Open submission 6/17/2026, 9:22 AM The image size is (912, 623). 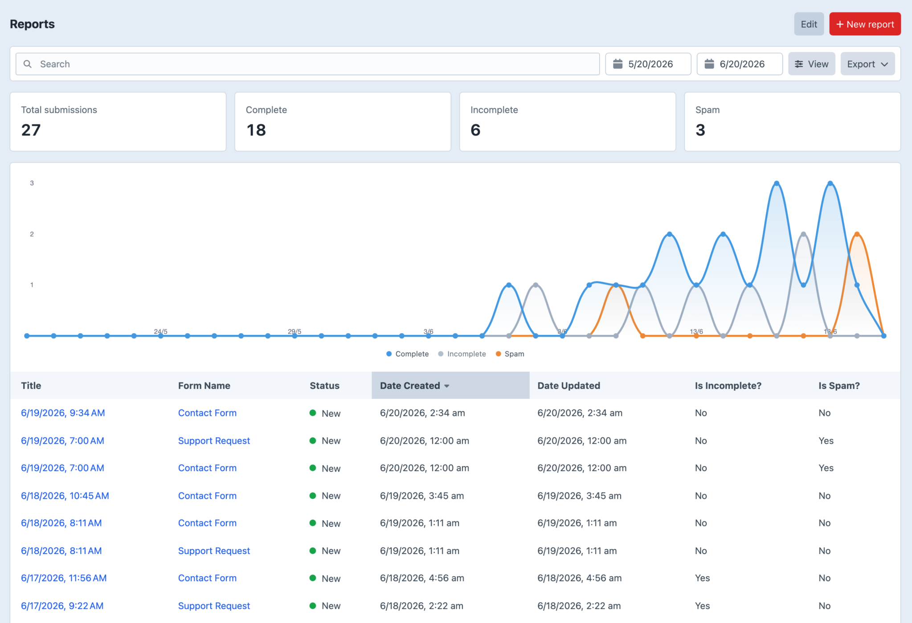62,606
